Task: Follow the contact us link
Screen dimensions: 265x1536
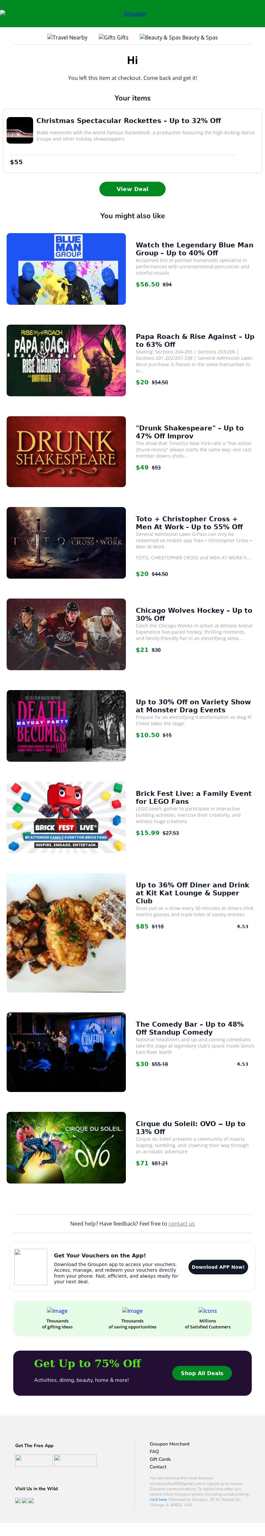Action: click(182, 1224)
